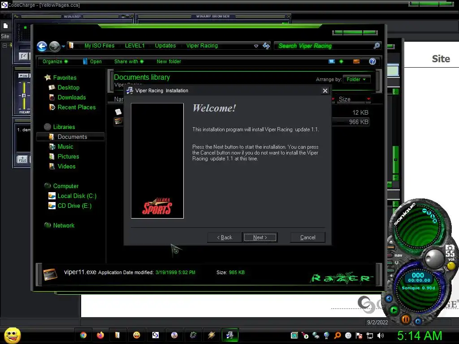Open the Videos library

(66, 166)
